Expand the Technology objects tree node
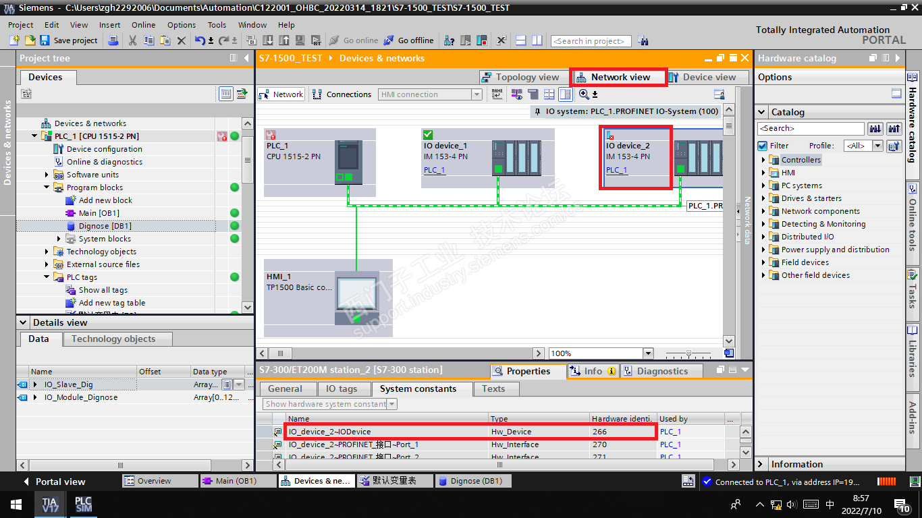The width and height of the screenshot is (922, 518). click(x=47, y=252)
